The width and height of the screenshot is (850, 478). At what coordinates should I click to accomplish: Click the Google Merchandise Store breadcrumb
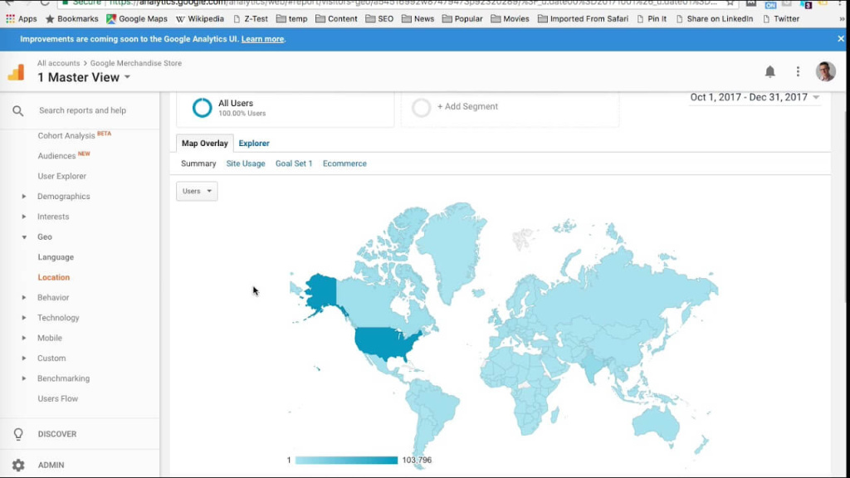(136, 63)
